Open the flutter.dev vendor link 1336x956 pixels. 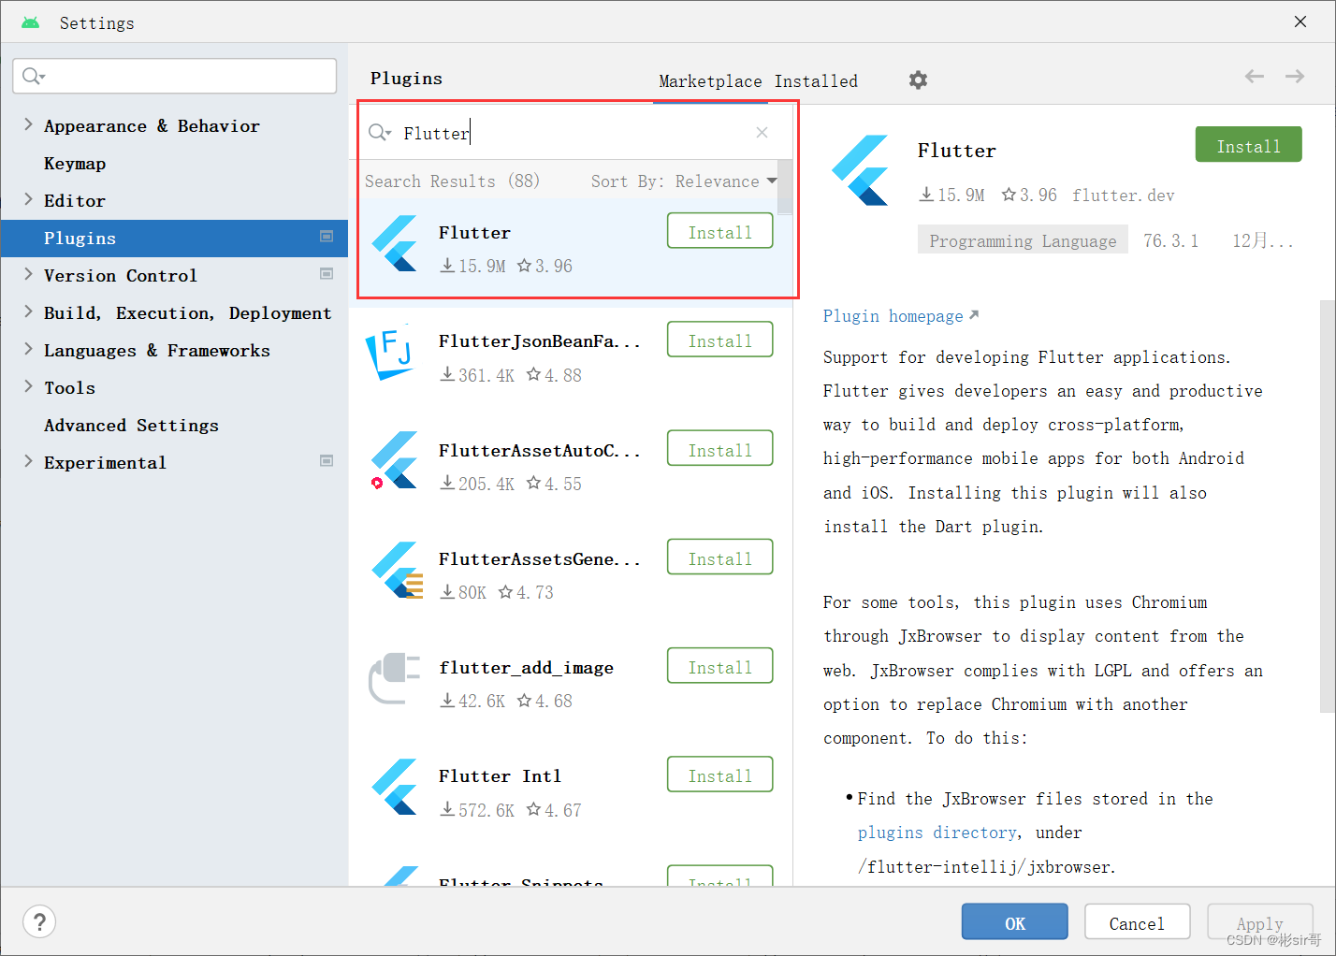click(1123, 195)
